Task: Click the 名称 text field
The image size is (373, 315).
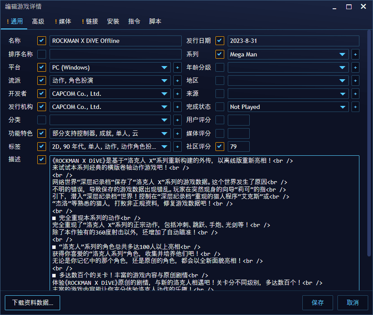Action: coord(115,41)
